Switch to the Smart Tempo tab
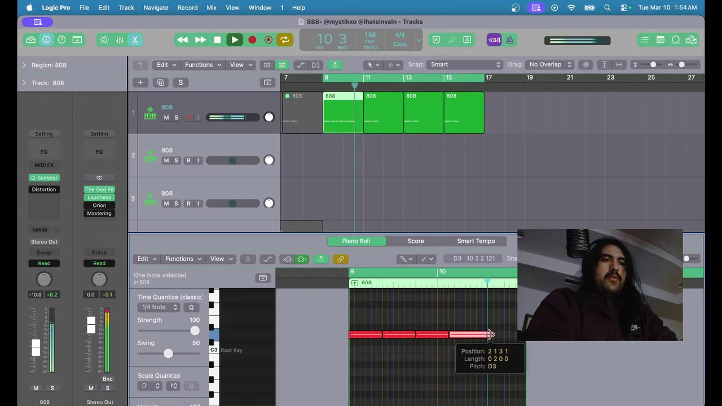 (x=476, y=241)
